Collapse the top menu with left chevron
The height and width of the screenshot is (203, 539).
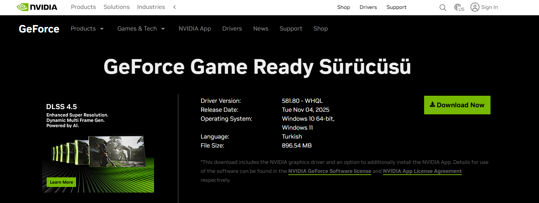(x=175, y=7)
